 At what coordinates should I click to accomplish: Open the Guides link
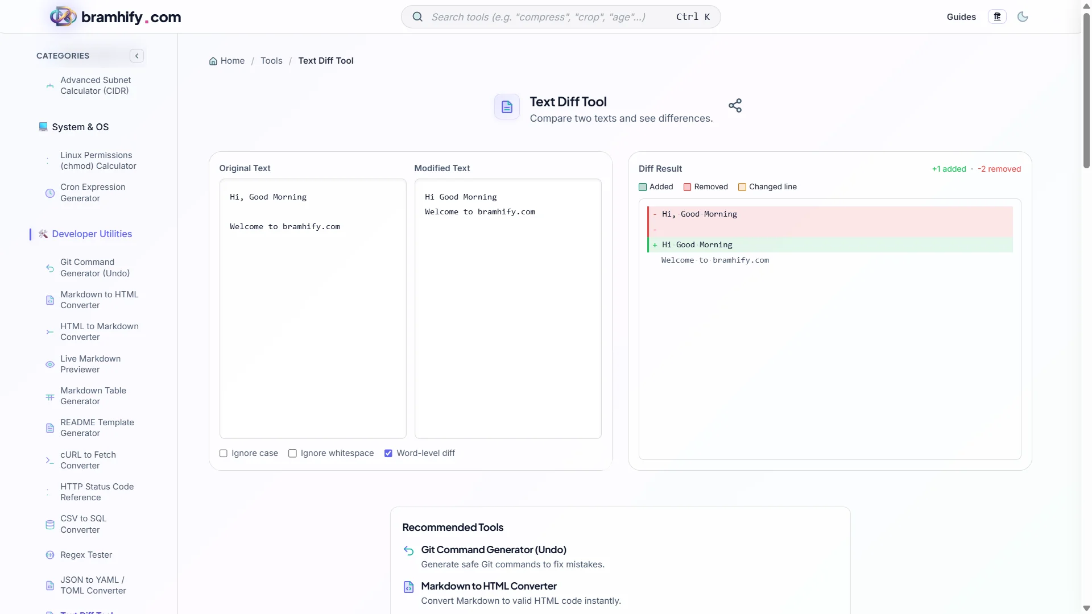961,17
